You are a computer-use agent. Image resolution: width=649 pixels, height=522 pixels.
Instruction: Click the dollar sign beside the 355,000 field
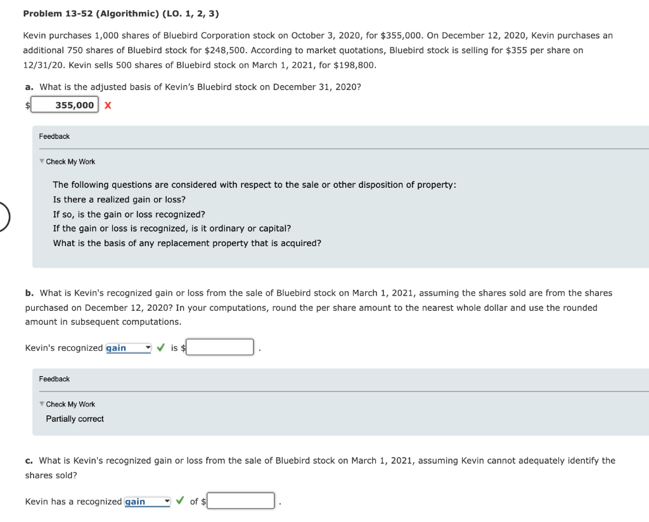pyautogui.click(x=27, y=105)
